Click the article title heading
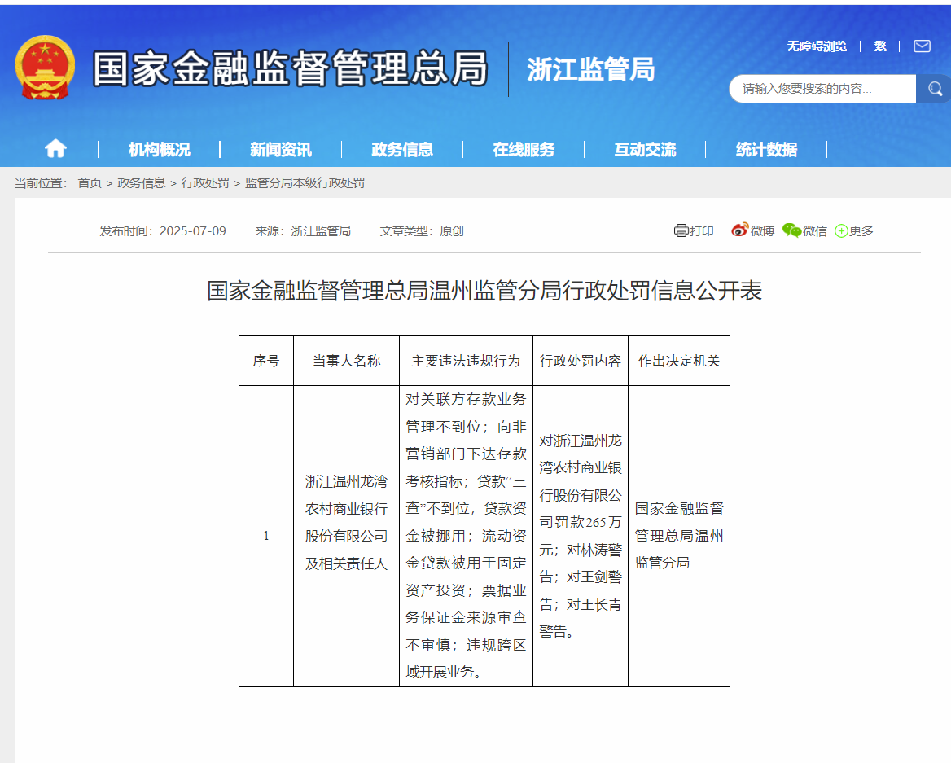This screenshot has height=763, width=951. pos(484,291)
